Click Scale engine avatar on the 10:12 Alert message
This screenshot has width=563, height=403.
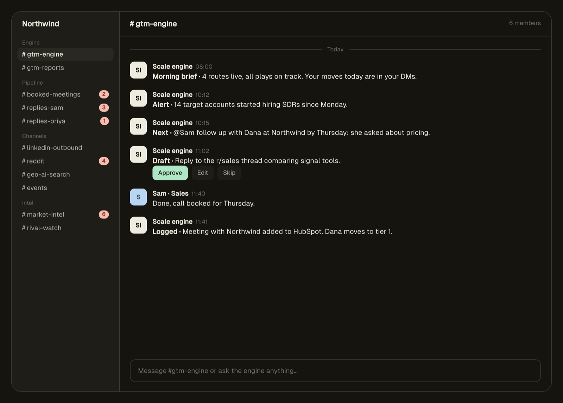pyautogui.click(x=138, y=98)
